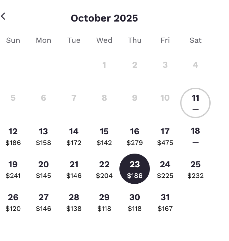
Task: Choose October 13 for $158
Action: [x=43, y=136]
